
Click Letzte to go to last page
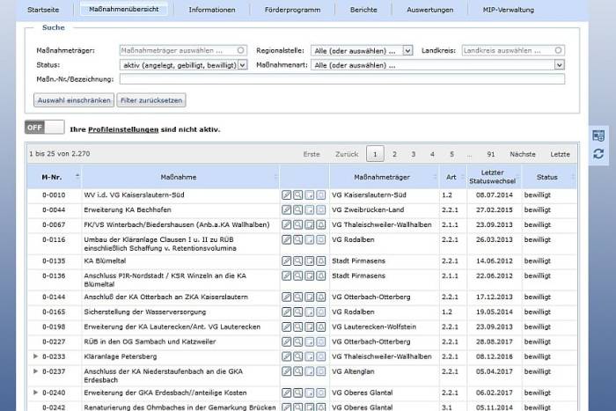tap(560, 154)
